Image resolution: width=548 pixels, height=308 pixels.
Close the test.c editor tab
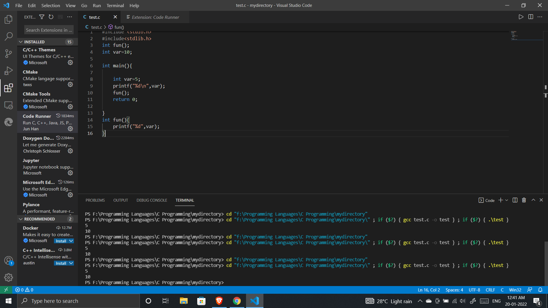115,17
